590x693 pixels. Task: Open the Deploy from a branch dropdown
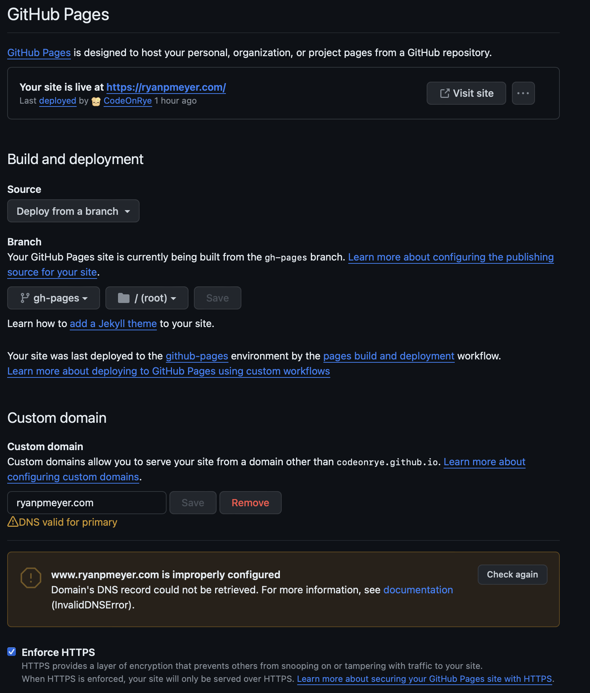pos(73,211)
